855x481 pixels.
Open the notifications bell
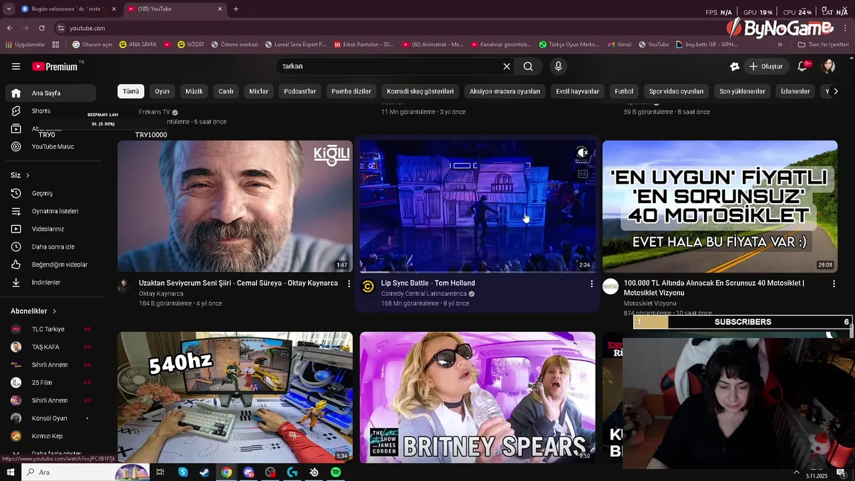pyautogui.click(x=803, y=66)
